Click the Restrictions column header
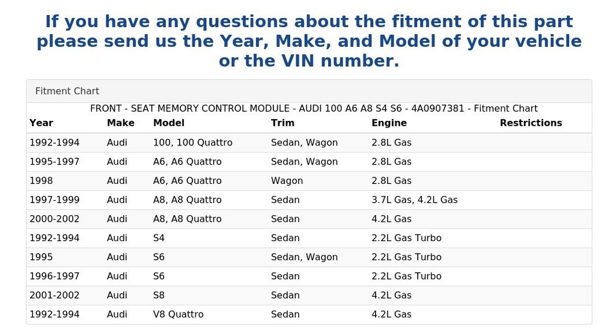This screenshot has width=601, height=336. point(531,123)
